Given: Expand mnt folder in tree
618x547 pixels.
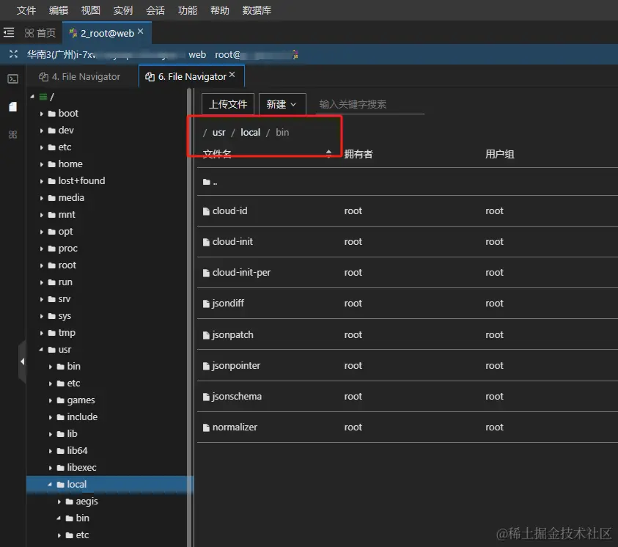Looking at the screenshot, I should pos(41,215).
